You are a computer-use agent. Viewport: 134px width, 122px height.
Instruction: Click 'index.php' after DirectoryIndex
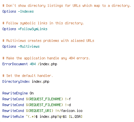pyautogui.click(x=41, y=81)
